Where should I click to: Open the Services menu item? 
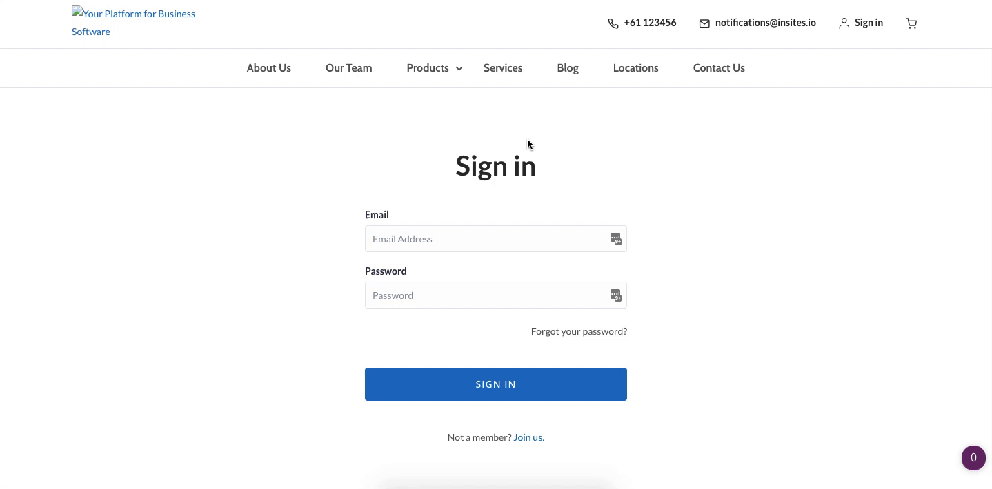(x=503, y=68)
